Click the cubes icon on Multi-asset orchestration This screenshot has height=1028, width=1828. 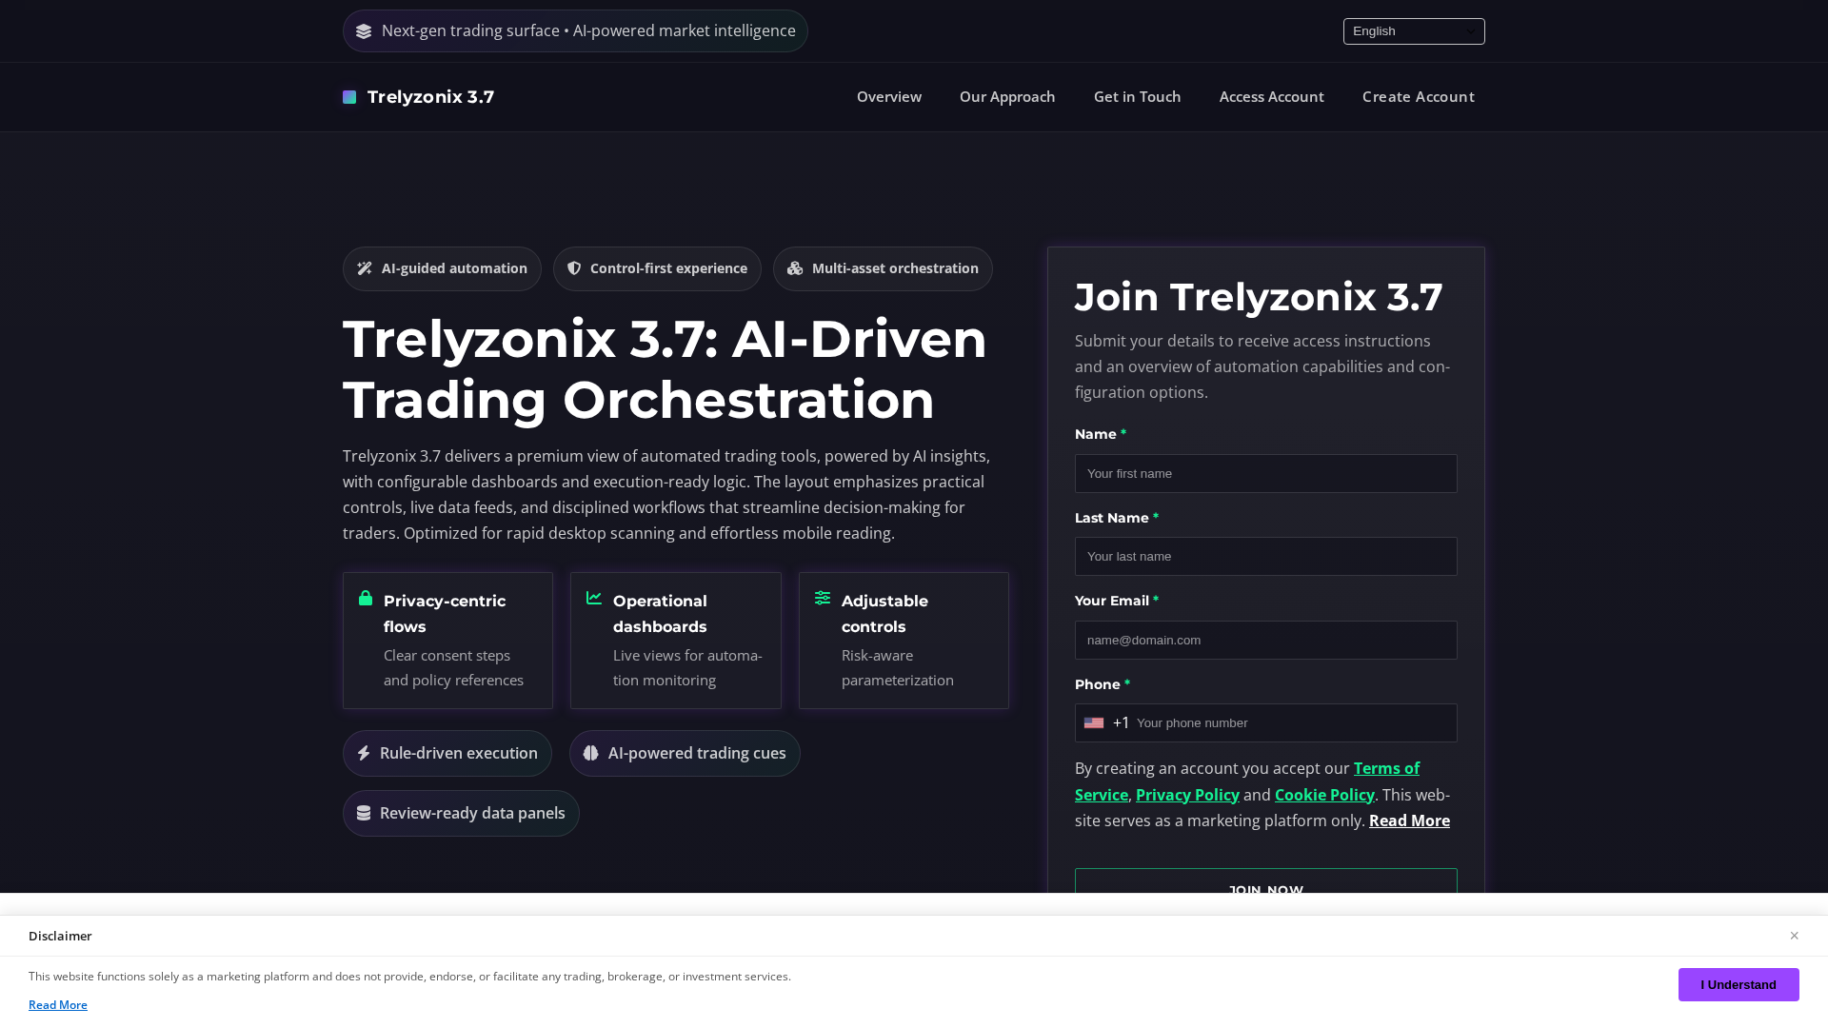click(x=795, y=268)
